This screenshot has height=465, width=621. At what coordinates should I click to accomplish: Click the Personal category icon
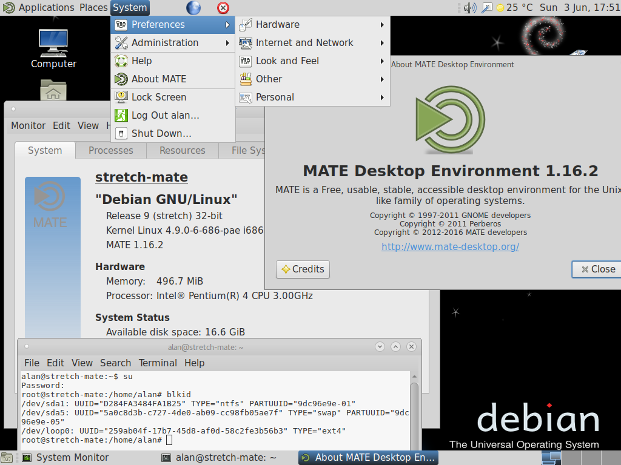(246, 97)
